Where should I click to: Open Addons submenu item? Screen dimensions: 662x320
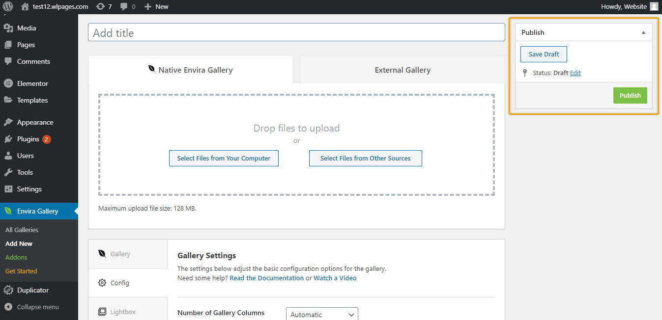point(16,257)
